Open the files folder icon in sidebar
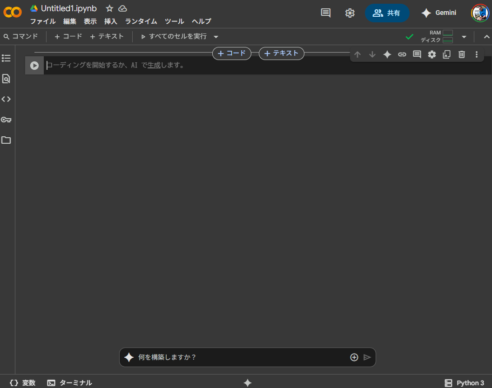This screenshot has width=492, height=388. pos(6,140)
